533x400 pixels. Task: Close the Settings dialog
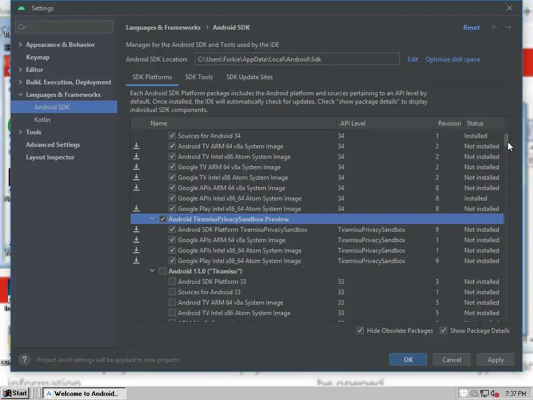pos(509,8)
